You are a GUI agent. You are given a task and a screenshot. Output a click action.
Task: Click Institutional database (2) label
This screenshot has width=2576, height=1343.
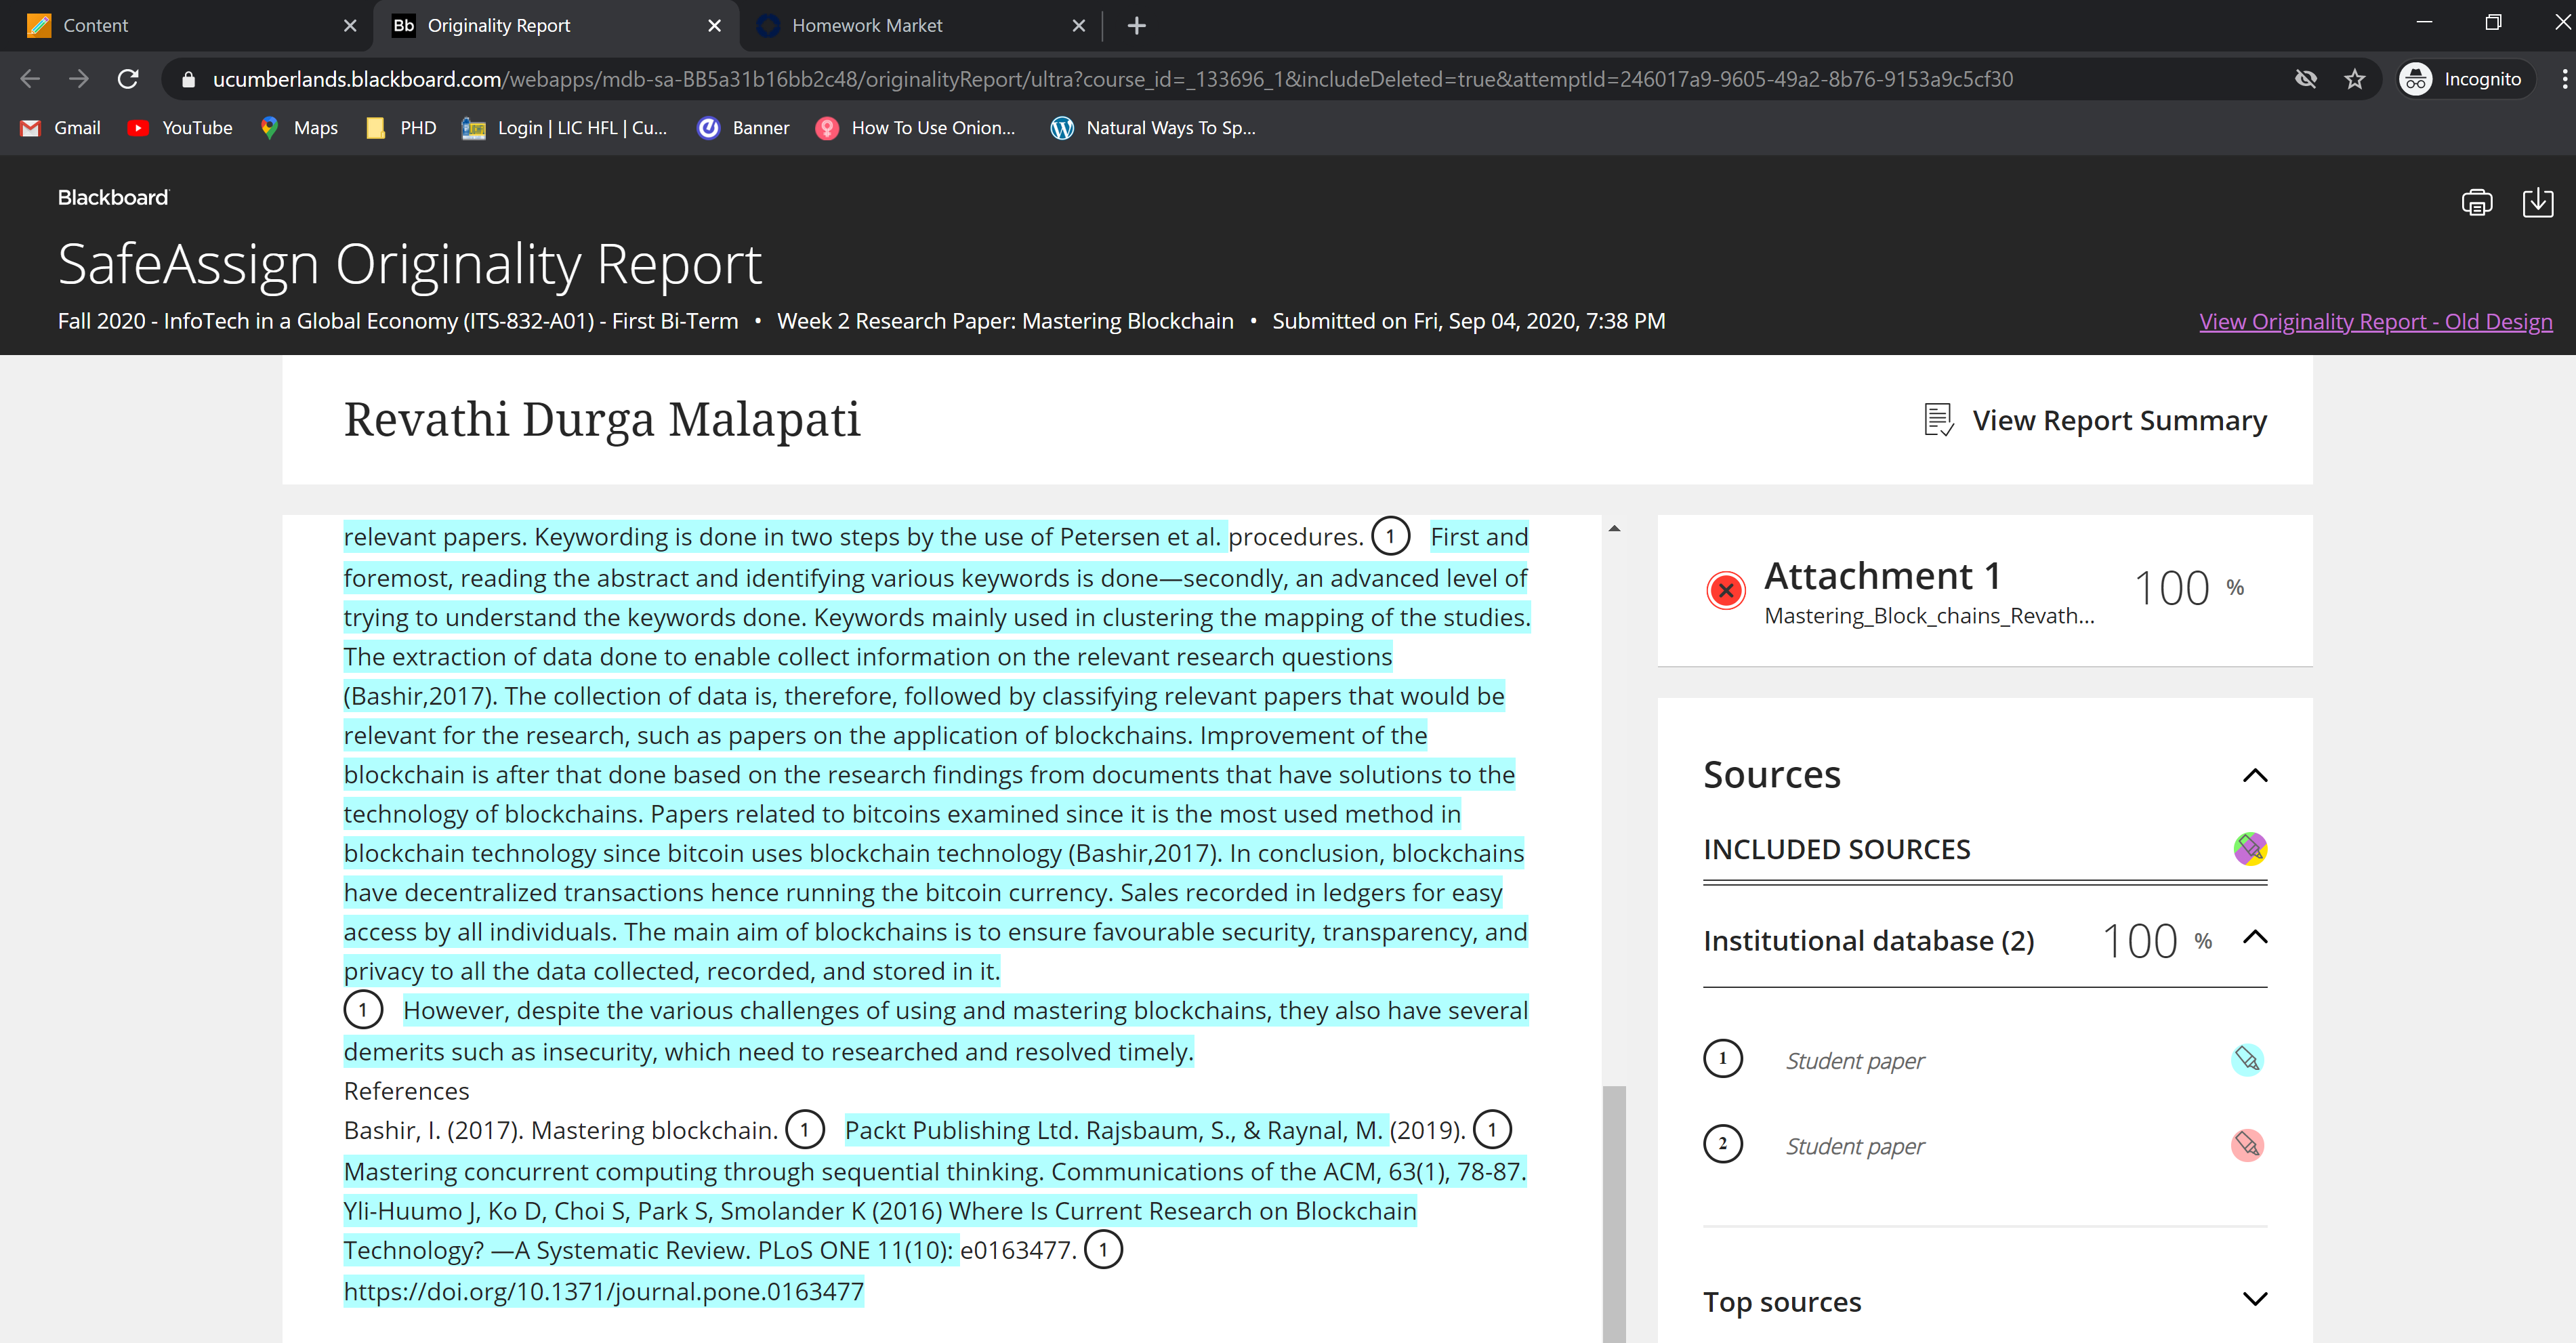coord(1868,941)
